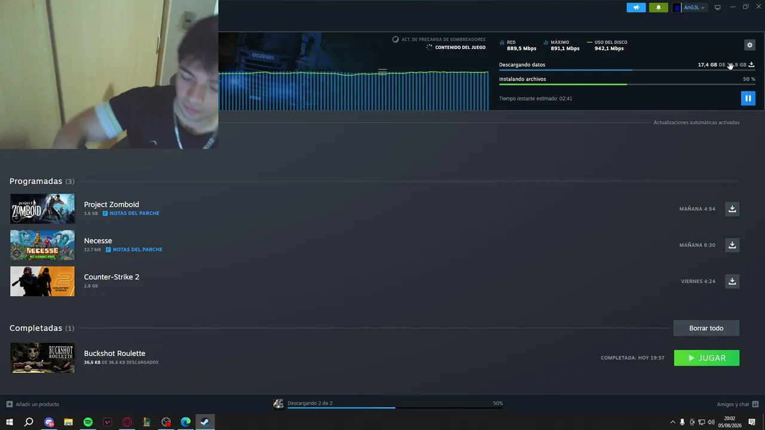Click 'COMPLETADA: HOY 19:57' status text
The width and height of the screenshot is (765, 430).
(632, 358)
